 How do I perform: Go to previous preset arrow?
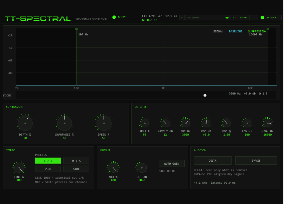tap(182, 18)
